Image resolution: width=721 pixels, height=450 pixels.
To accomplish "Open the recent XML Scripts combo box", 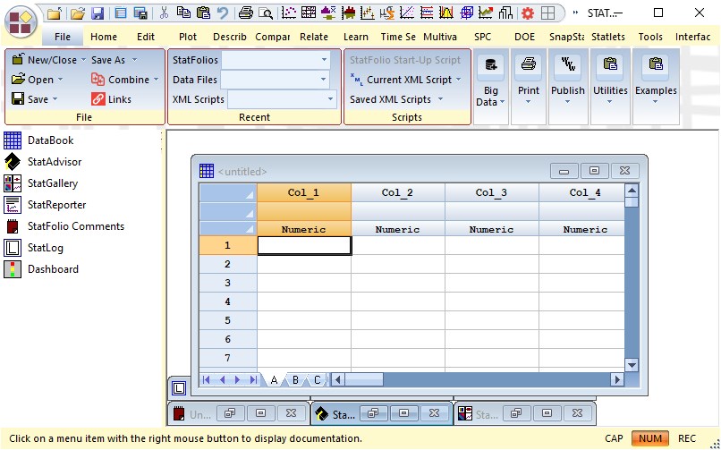I will pos(283,99).
